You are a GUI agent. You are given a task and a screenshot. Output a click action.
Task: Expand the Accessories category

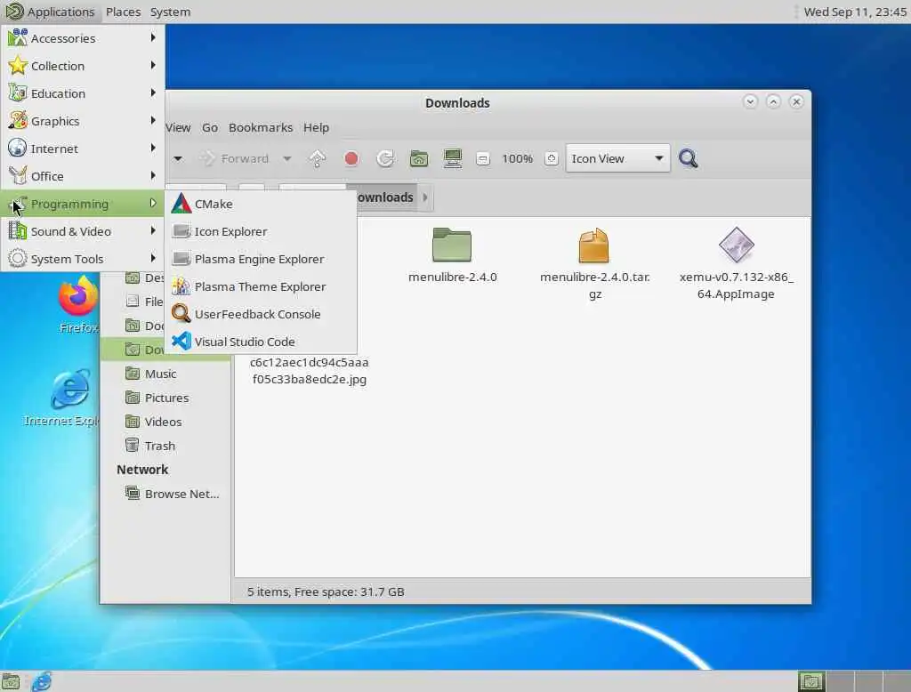pos(83,38)
